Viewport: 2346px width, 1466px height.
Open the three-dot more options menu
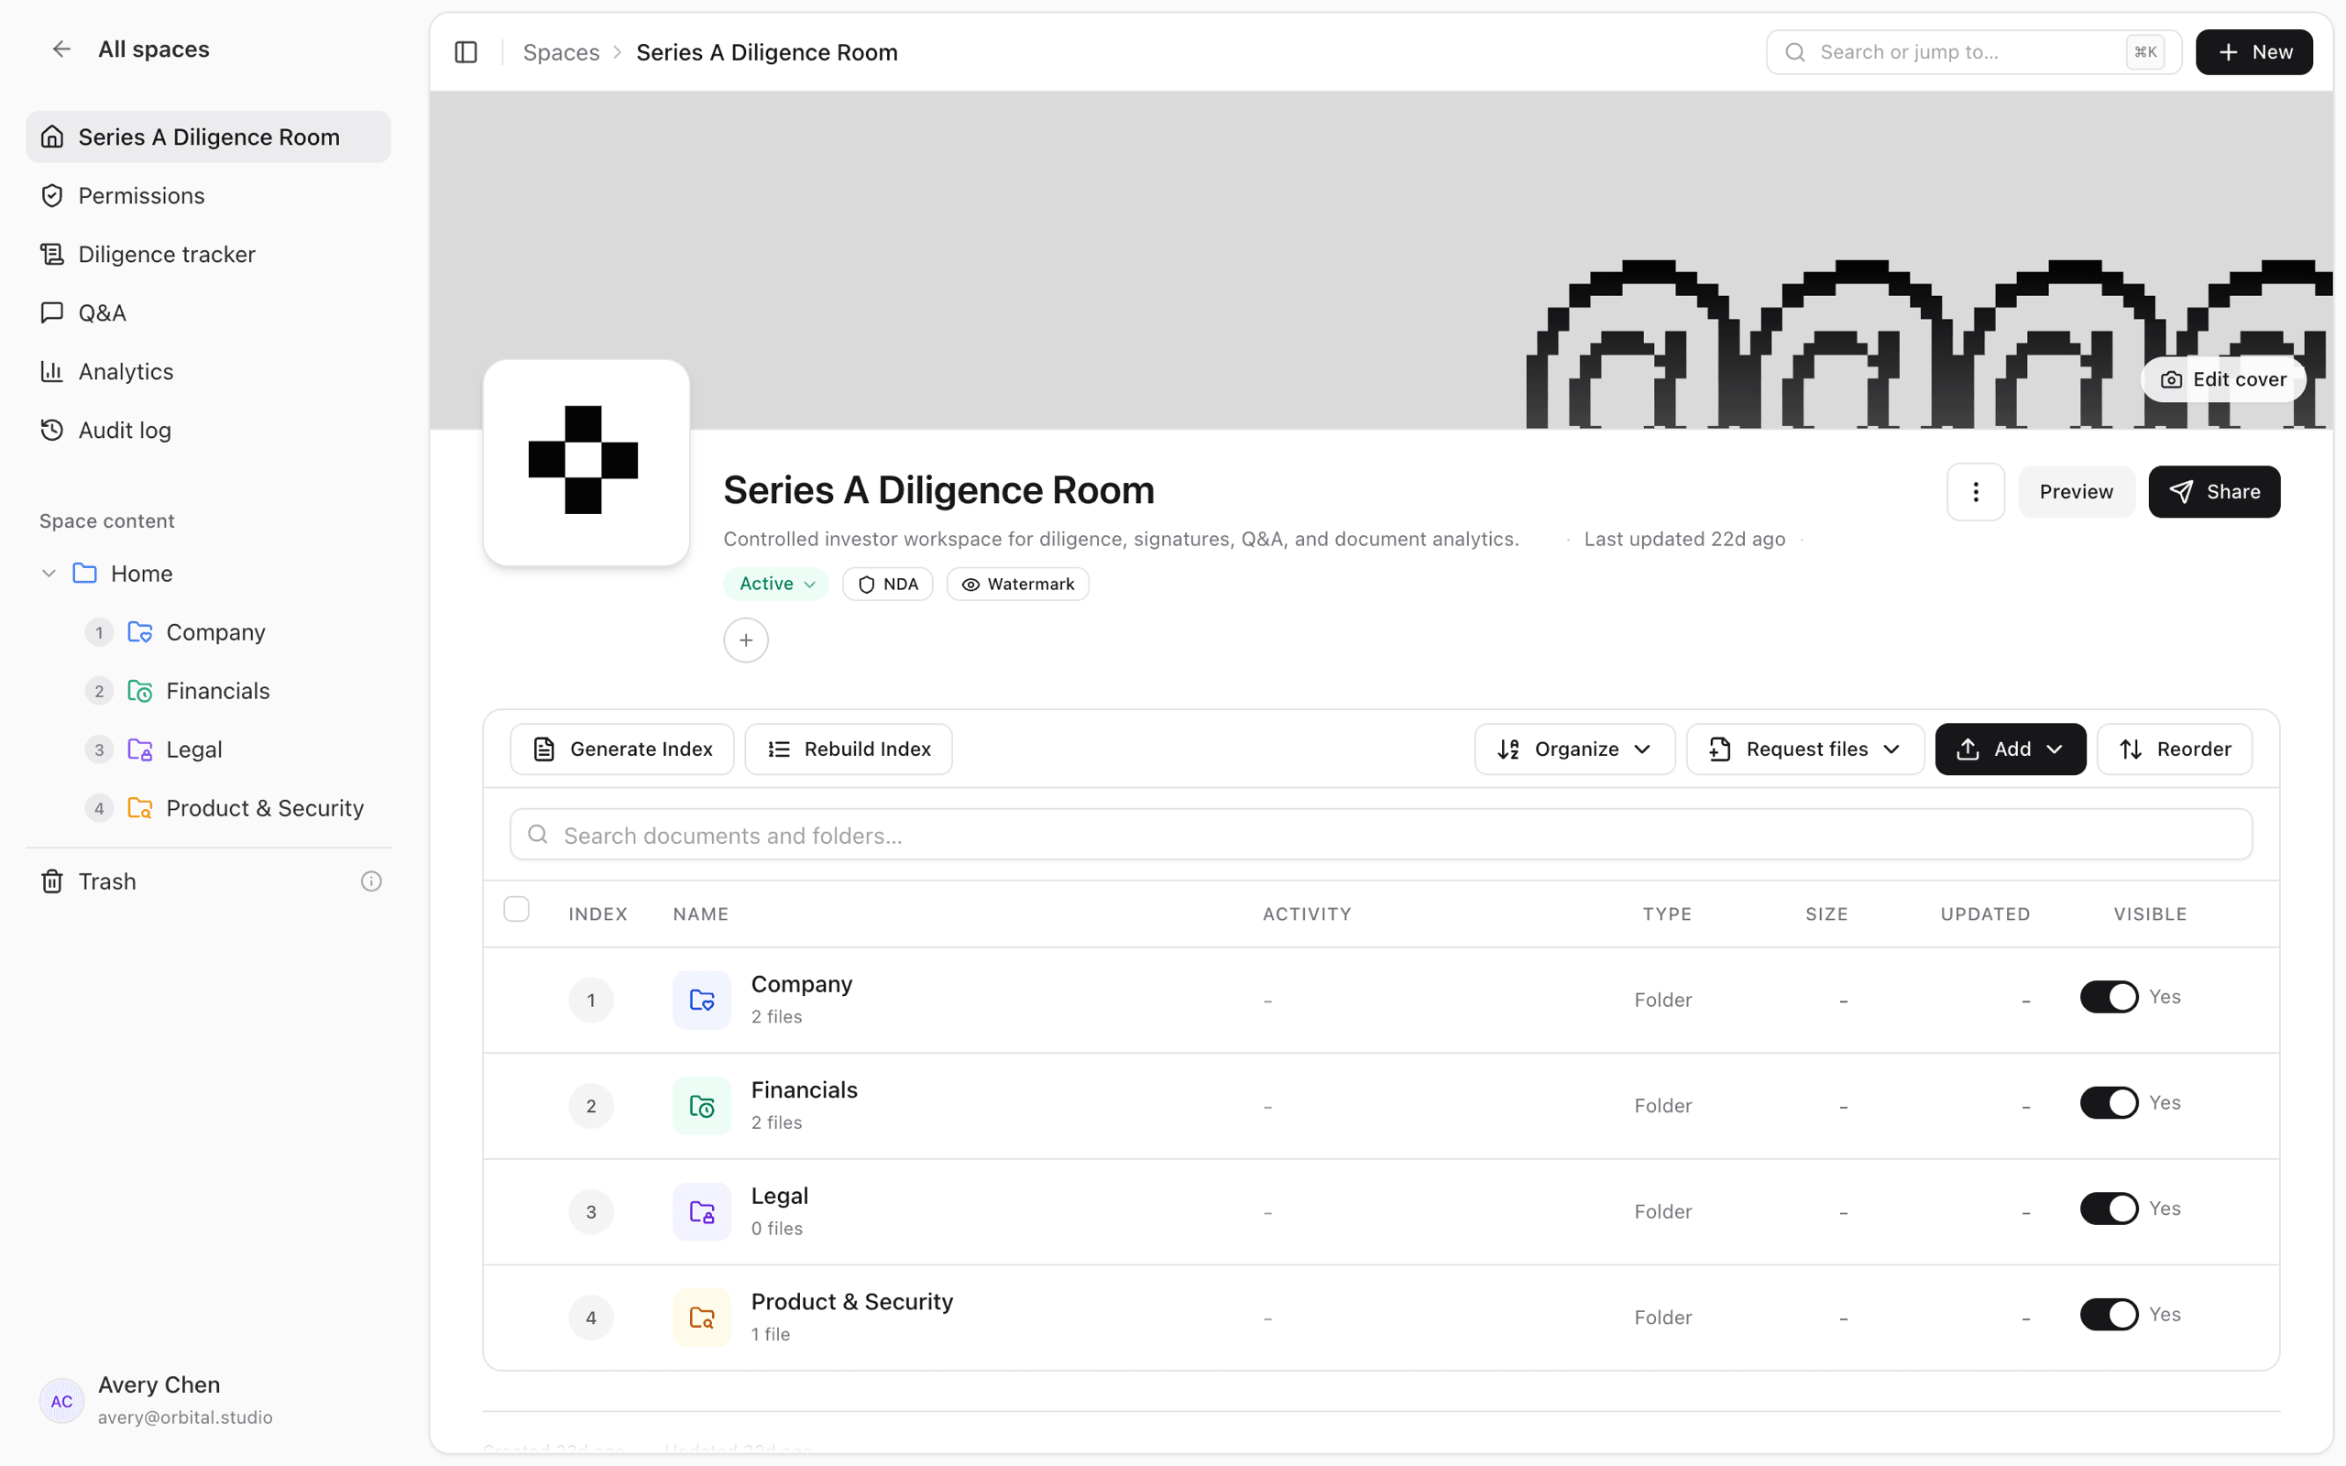pos(1976,493)
